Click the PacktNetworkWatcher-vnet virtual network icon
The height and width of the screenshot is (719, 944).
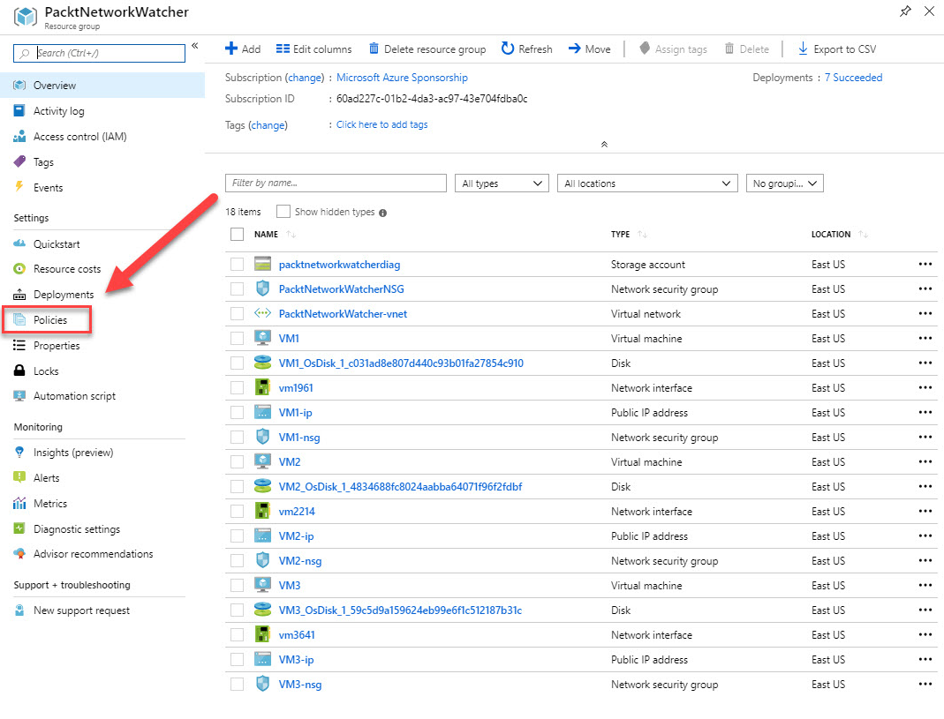pos(262,313)
